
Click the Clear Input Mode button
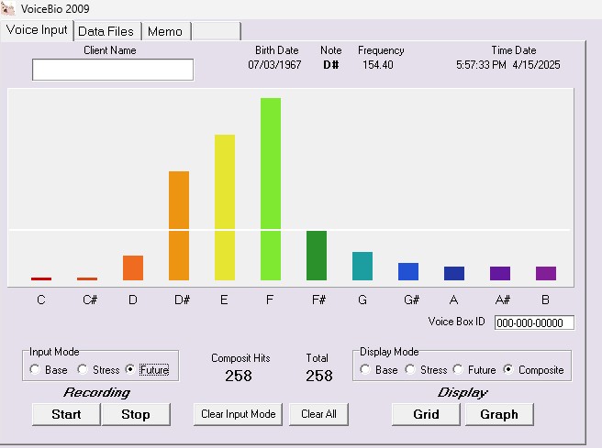(x=239, y=414)
